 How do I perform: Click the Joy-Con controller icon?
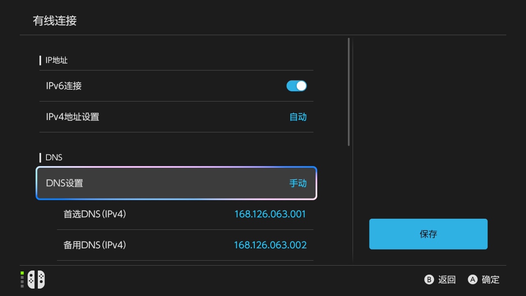pyautogui.click(x=36, y=280)
